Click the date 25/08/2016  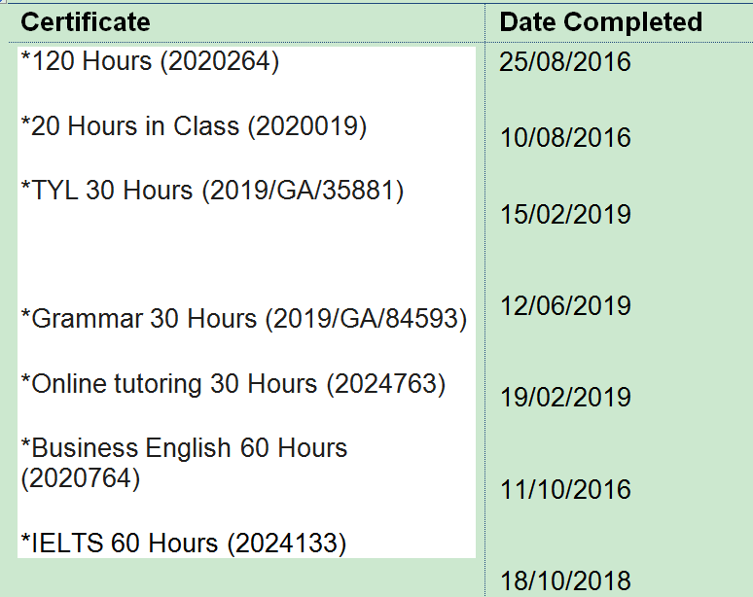pyautogui.click(x=565, y=62)
